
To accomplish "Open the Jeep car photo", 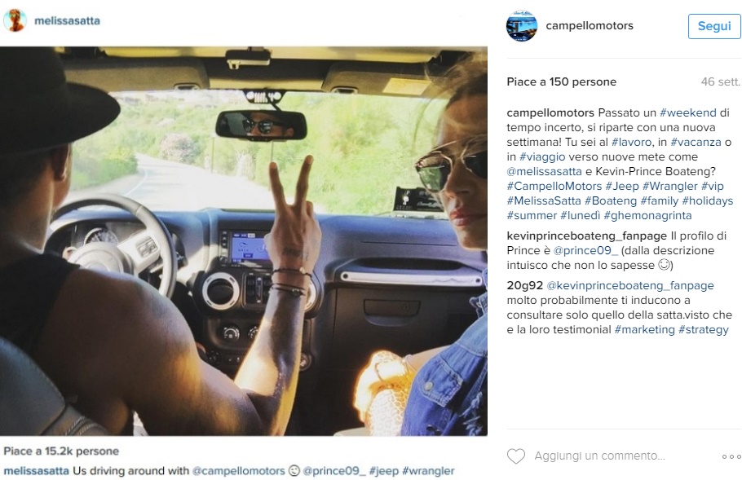I will click(244, 240).
